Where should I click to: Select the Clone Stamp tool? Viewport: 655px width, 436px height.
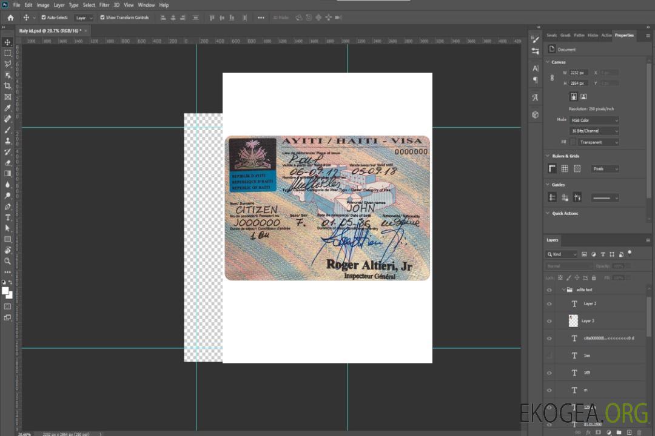(7, 141)
